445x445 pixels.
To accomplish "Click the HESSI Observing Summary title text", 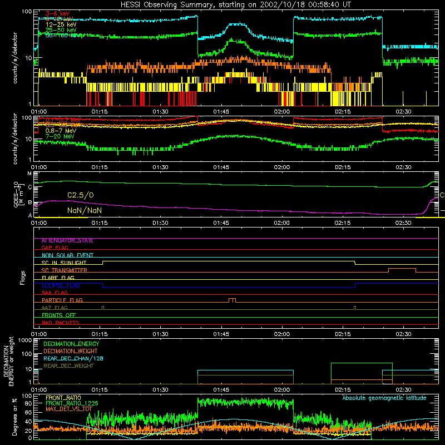I will click(x=236, y=4).
